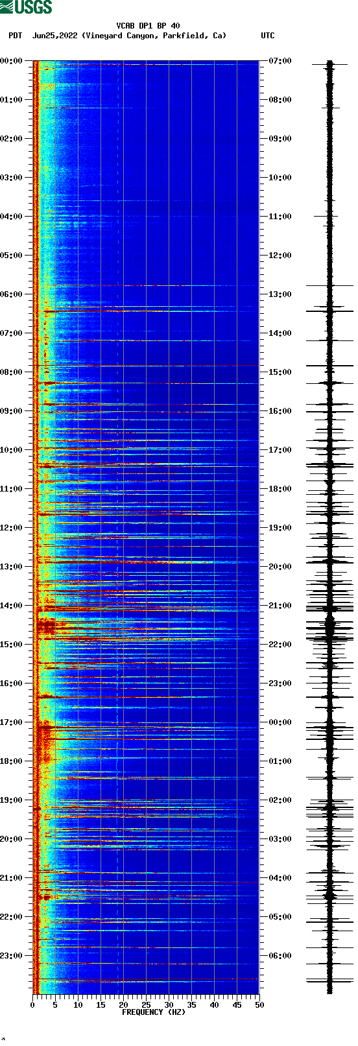The image size is (358, 1046).
Task: Click the UTC time label 16:00
Action: click(280, 411)
